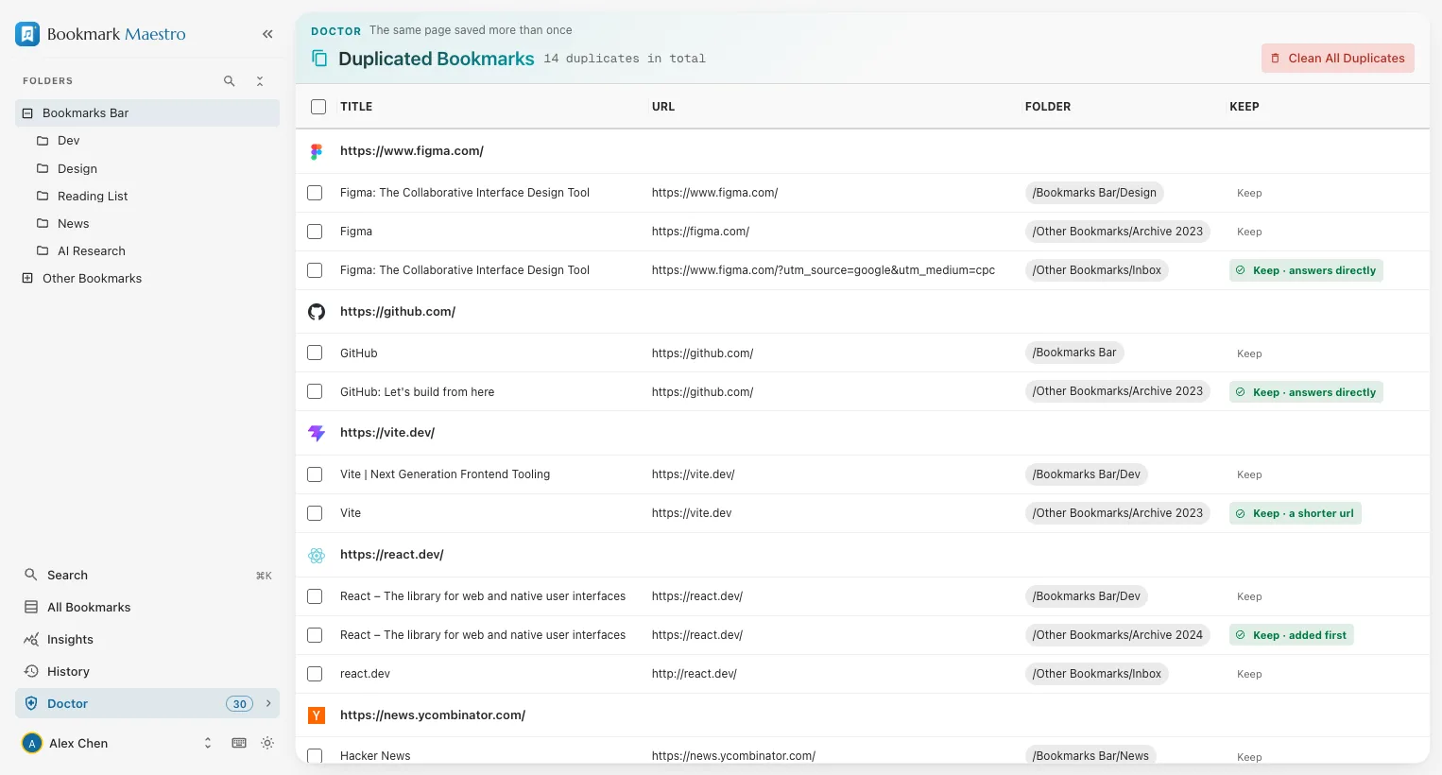Screen dimensions: 1442x775
Task: Check the react.dev row checkbox
Action: [x=315, y=674]
